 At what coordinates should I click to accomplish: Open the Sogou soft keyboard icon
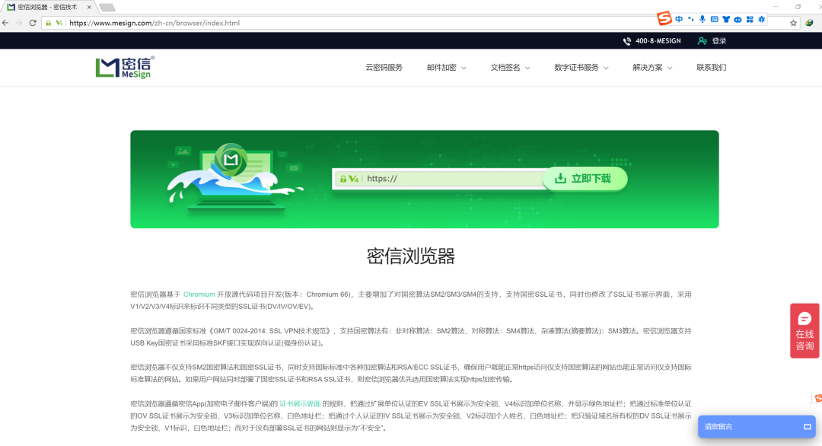click(x=714, y=19)
